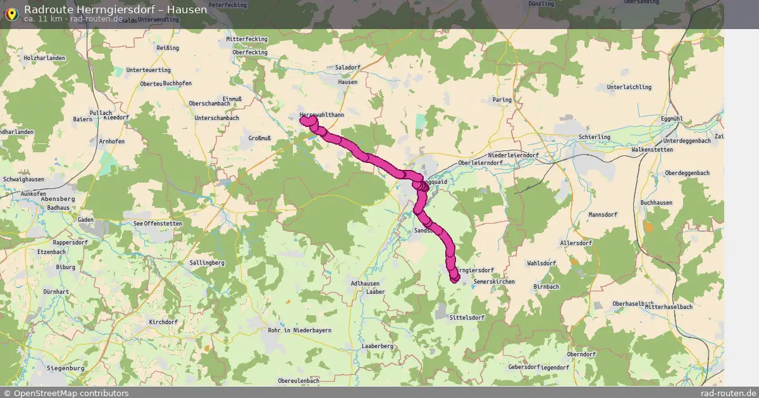This screenshot has width=759, height=398.
Task: Click the Oberhaselbach map label
Action: [x=632, y=303]
